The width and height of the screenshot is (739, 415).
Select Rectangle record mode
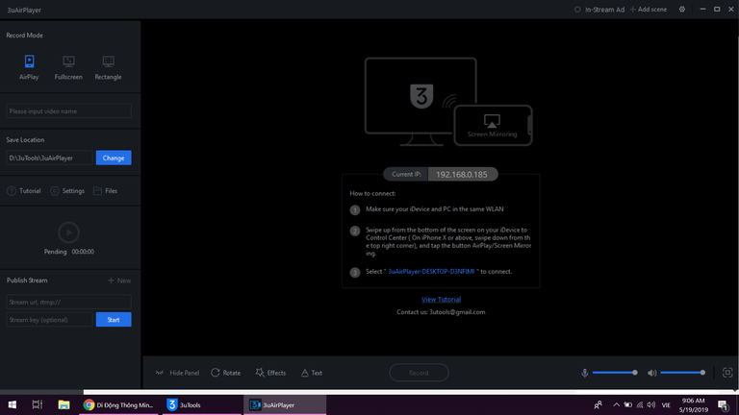tap(108, 67)
